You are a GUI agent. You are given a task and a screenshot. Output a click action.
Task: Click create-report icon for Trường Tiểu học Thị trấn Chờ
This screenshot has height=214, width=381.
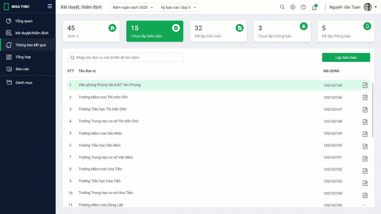coord(365,110)
